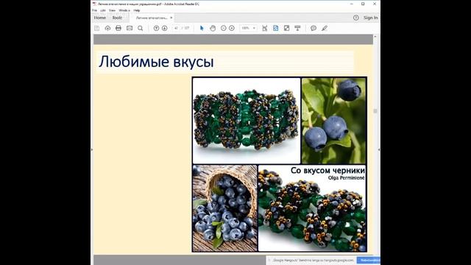
Task: Open the help question mark icon
Action: point(356,18)
